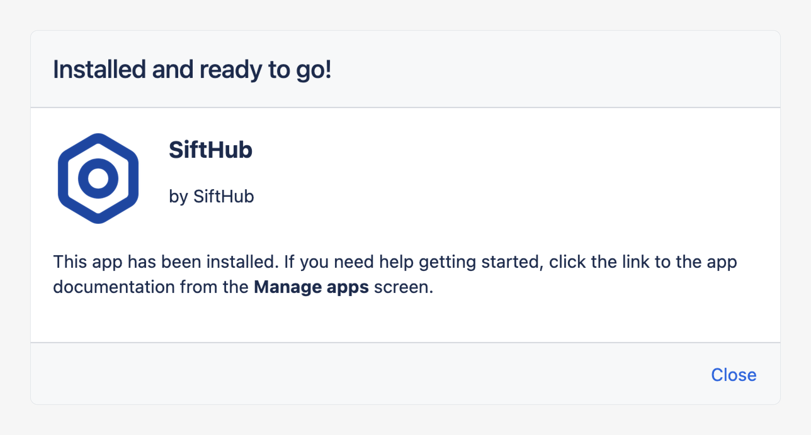Screen dimensions: 811x435
Task: Click "This app has been installed." sentence
Action: tap(166, 262)
